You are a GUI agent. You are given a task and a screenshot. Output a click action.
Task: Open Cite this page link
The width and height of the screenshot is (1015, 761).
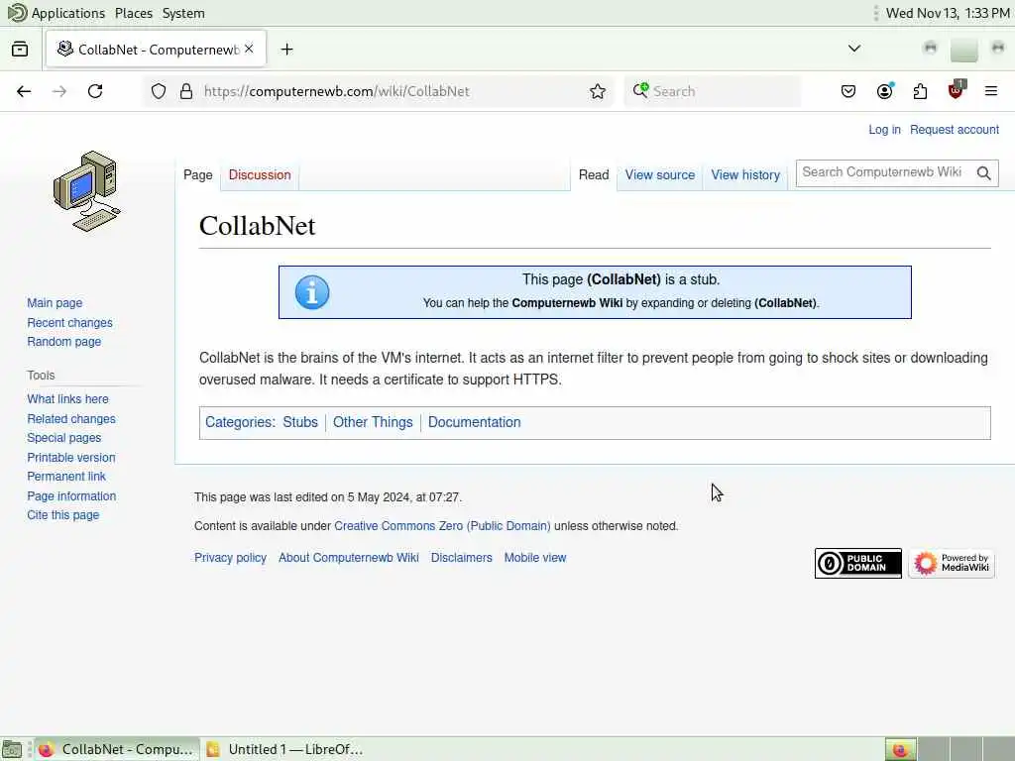[x=62, y=514]
